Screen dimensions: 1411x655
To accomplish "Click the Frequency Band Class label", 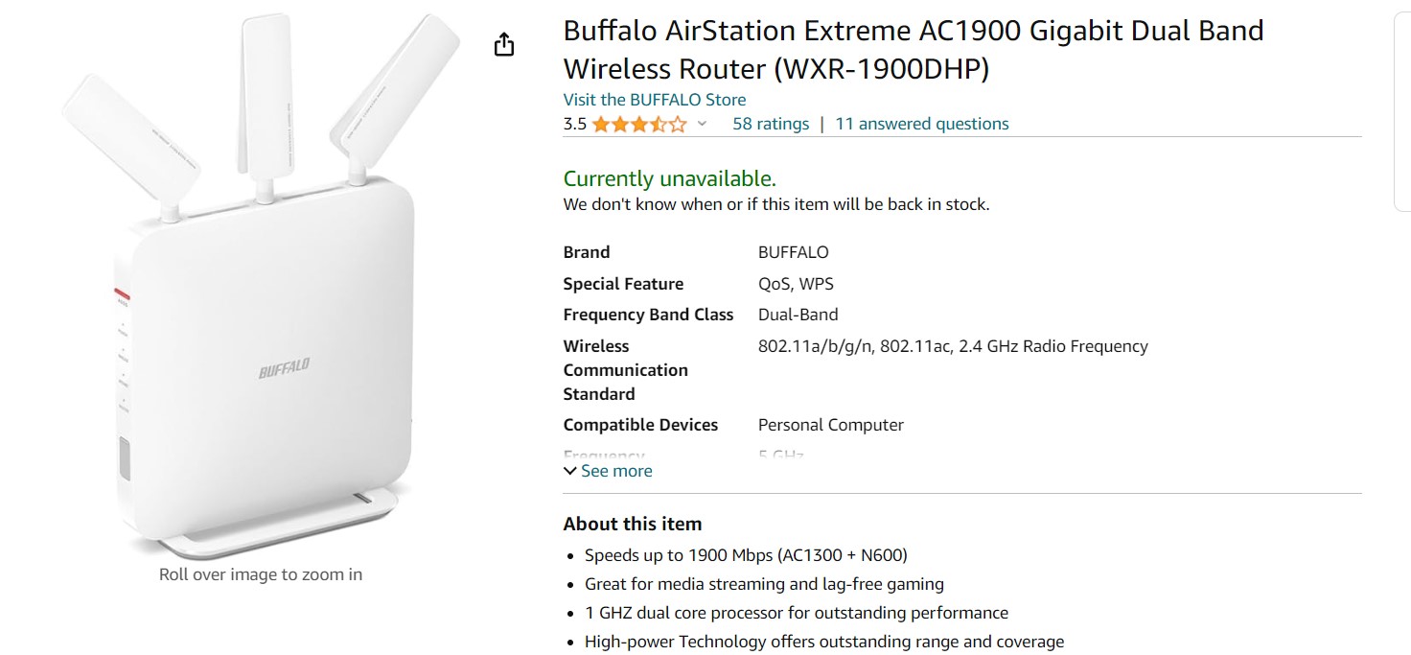I will (648, 315).
